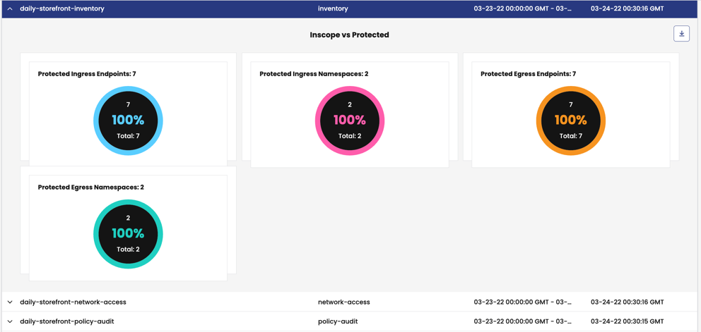
Task: Collapse the daily-storefront-inventory report row
Action: tap(10, 9)
